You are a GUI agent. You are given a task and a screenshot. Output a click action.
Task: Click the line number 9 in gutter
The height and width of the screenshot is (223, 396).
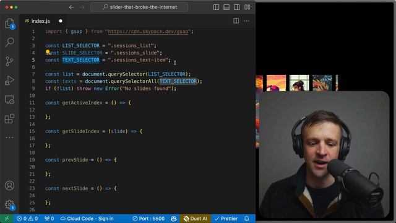pyautogui.click(x=33, y=89)
